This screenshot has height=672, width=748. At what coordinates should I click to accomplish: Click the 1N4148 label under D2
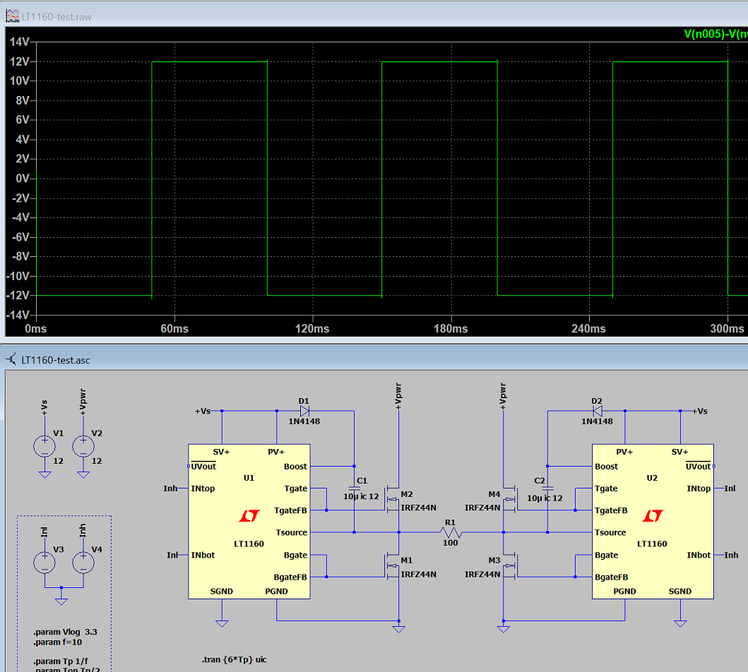(x=598, y=421)
